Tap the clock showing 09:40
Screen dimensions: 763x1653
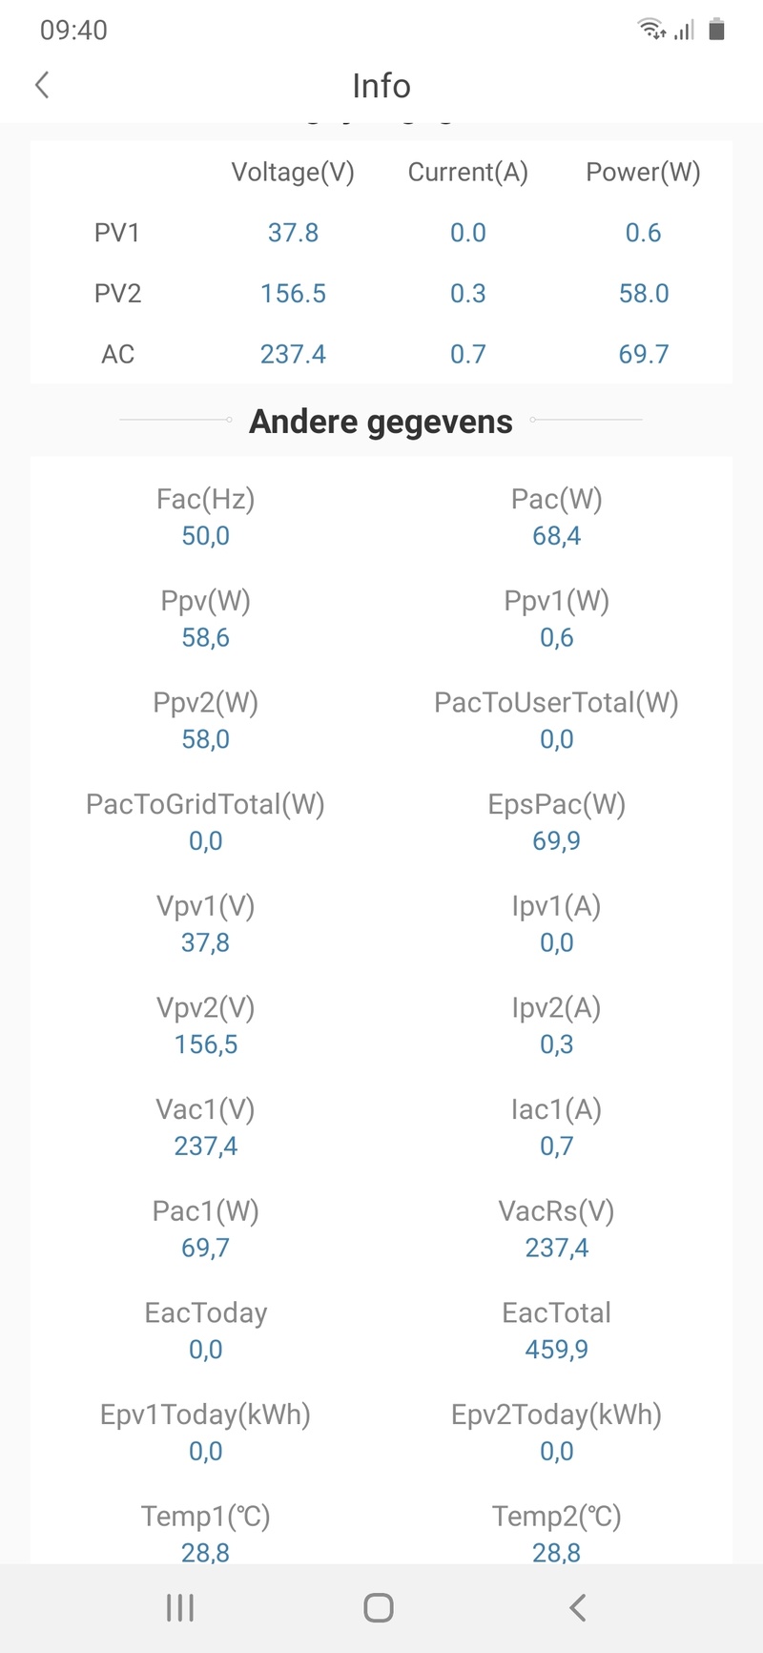(x=73, y=31)
